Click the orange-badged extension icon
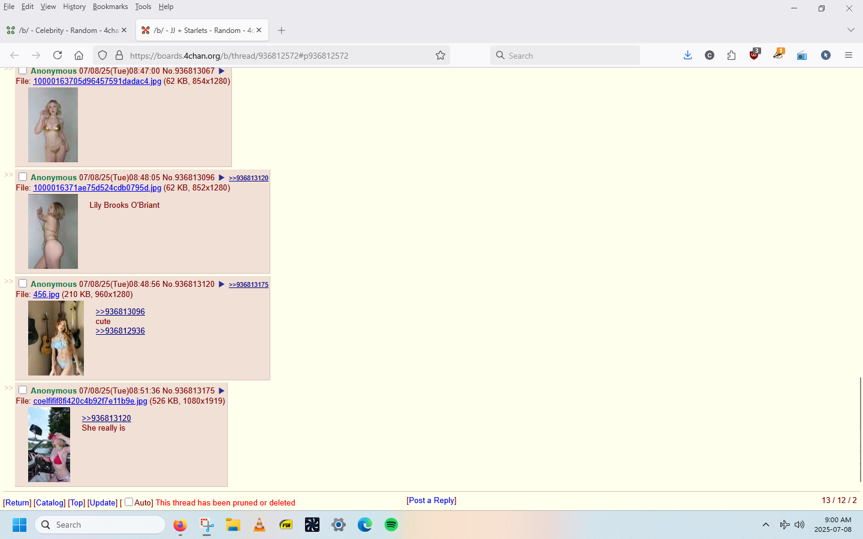The height and width of the screenshot is (539, 863). point(778,54)
